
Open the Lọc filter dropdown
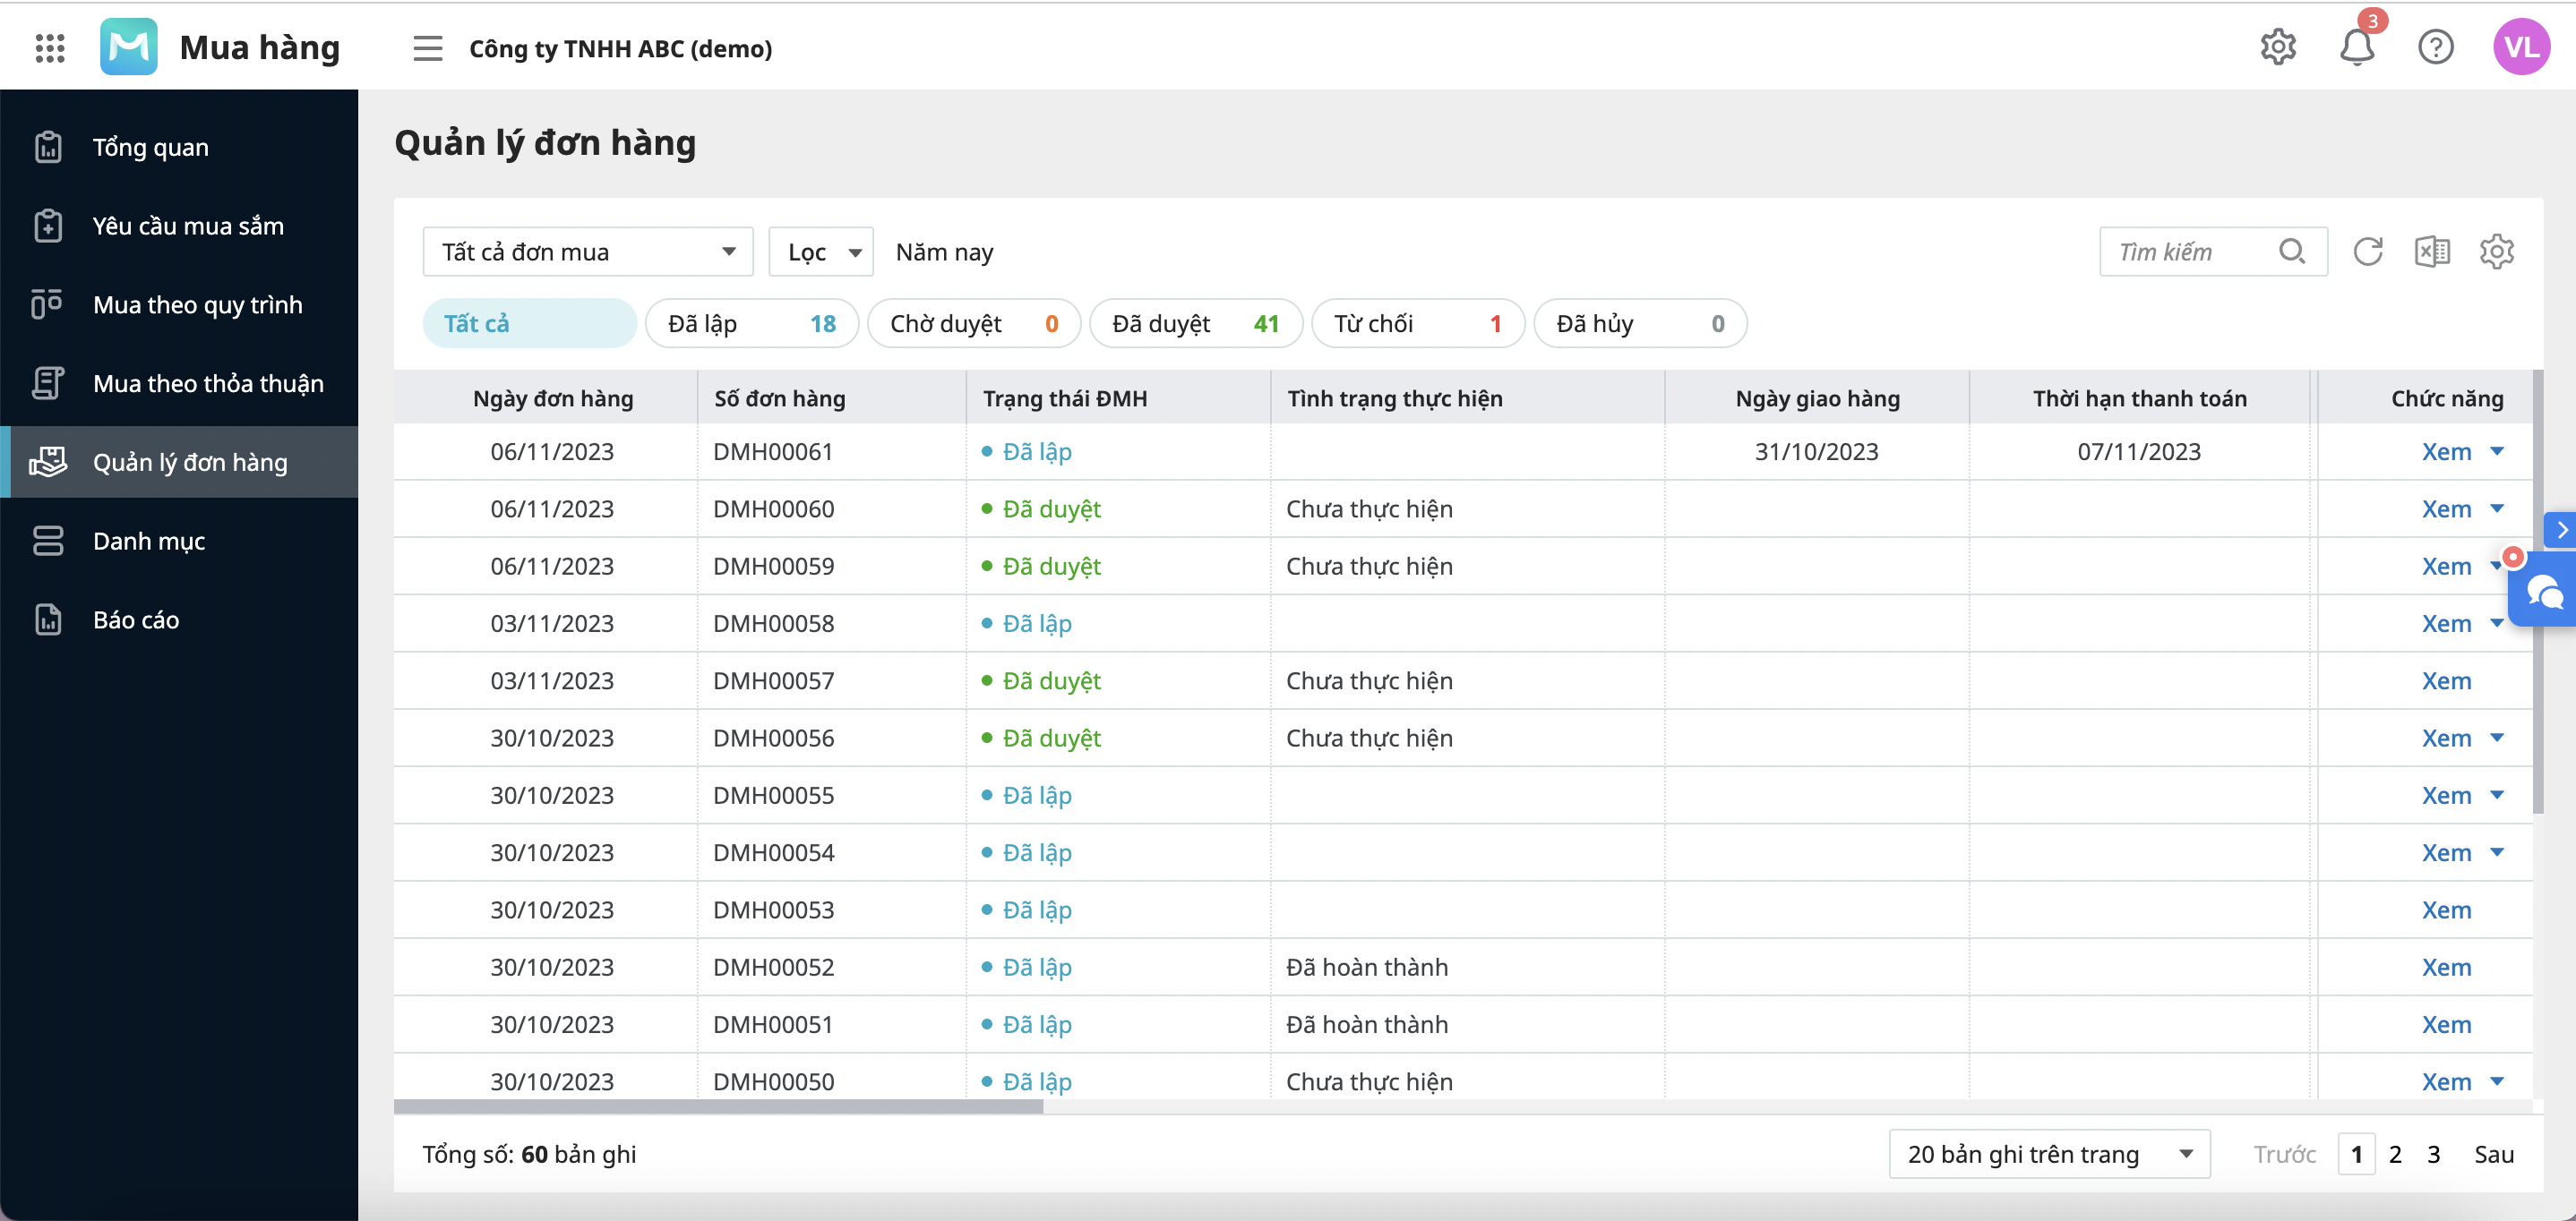821,252
